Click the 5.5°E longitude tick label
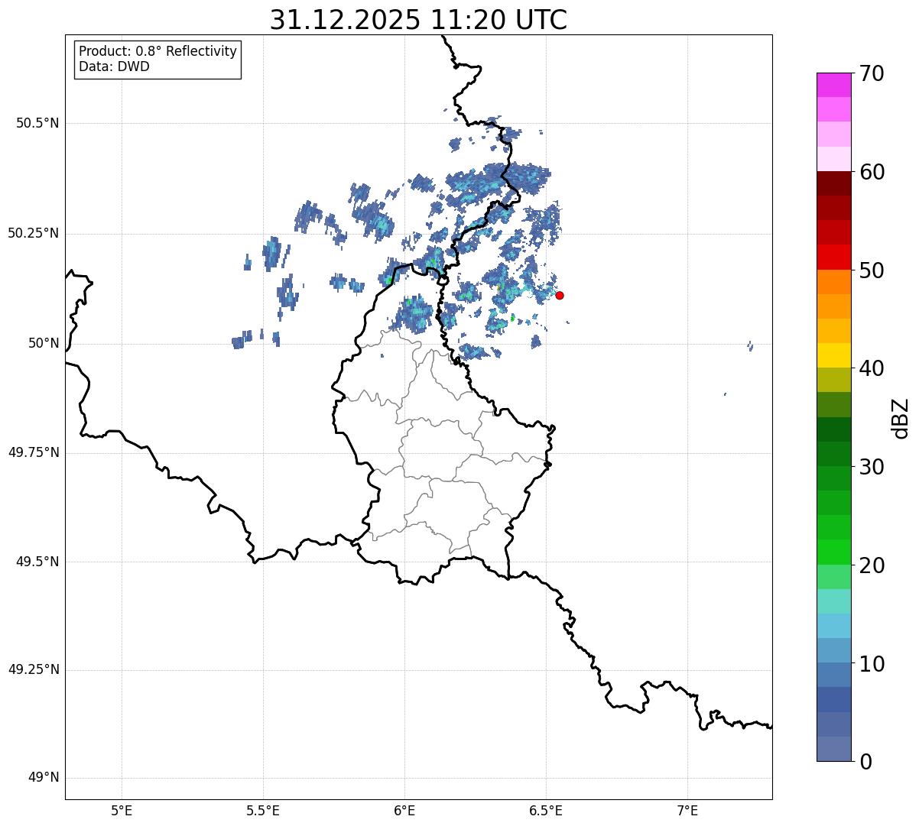Viewport: 919px width, 826px height. [x=263, y=810]
